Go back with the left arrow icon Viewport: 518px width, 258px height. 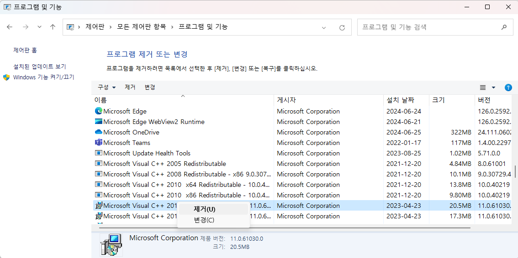pyautogui.click(x=10, y=27)
